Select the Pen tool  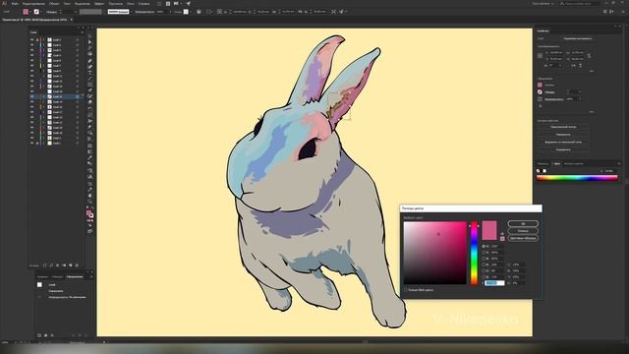coord(90,61)
